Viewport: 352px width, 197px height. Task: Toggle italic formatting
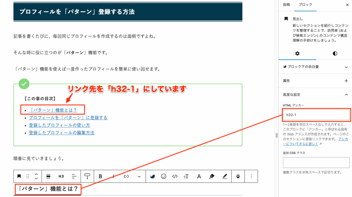point(113,176)
